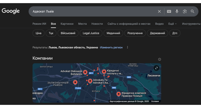Click the Компании heading
The height and width of the screenshot is (108, 201).
43,58
